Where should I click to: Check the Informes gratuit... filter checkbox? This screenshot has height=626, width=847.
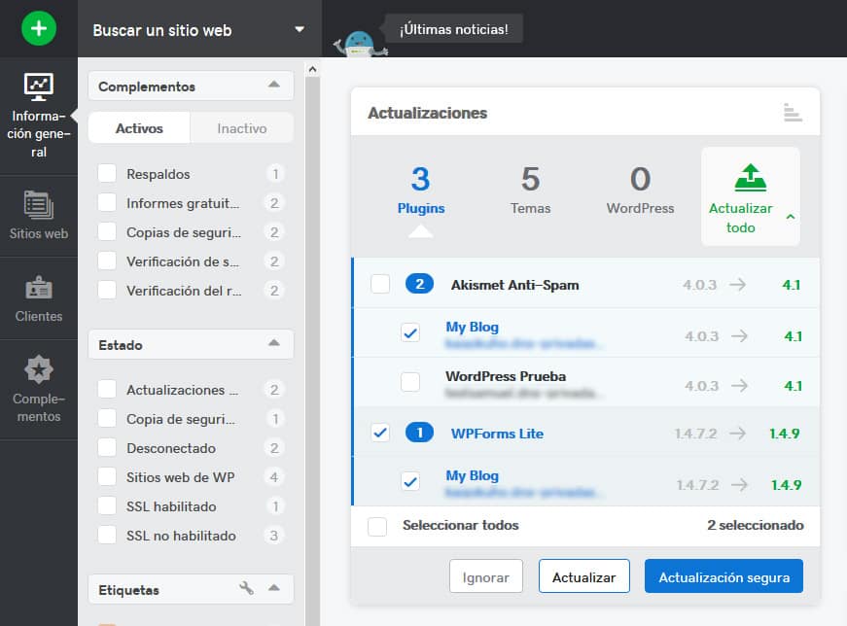107,202
